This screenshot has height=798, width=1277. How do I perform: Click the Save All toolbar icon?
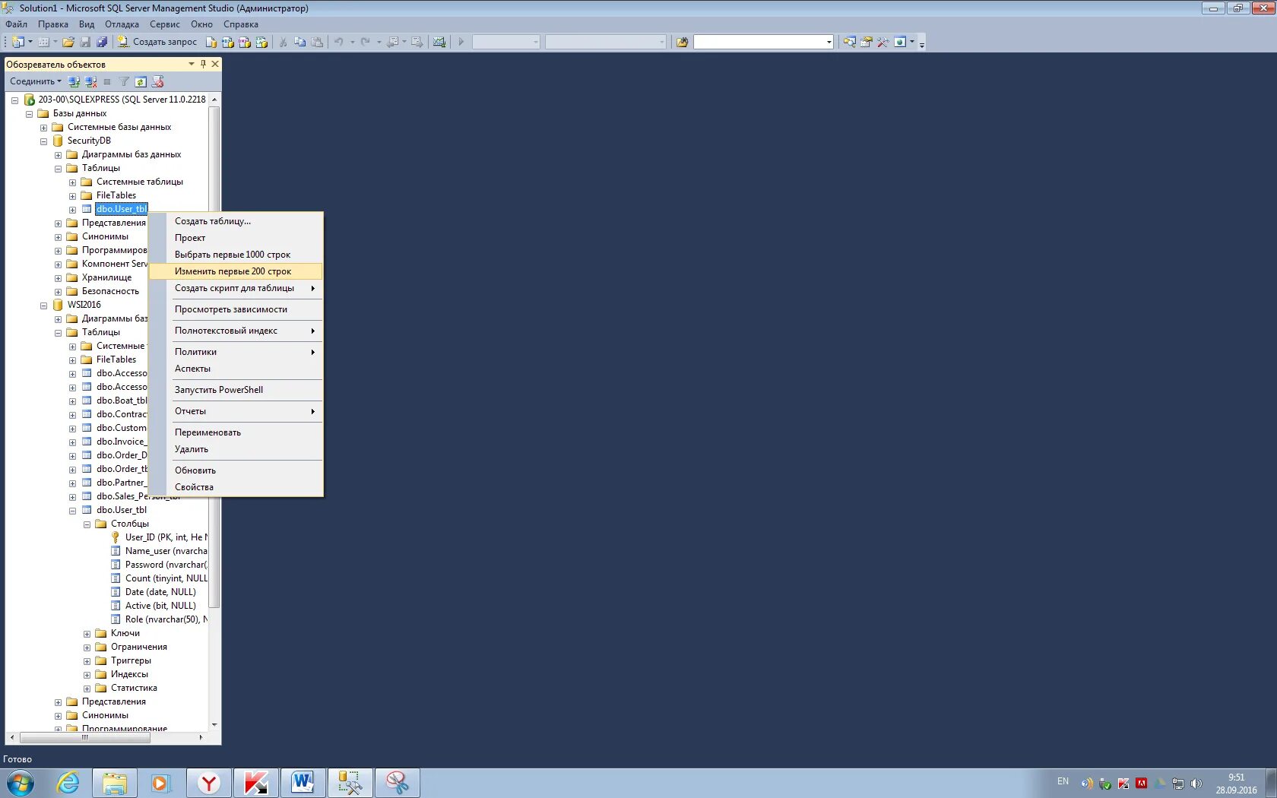pos(101,42)
